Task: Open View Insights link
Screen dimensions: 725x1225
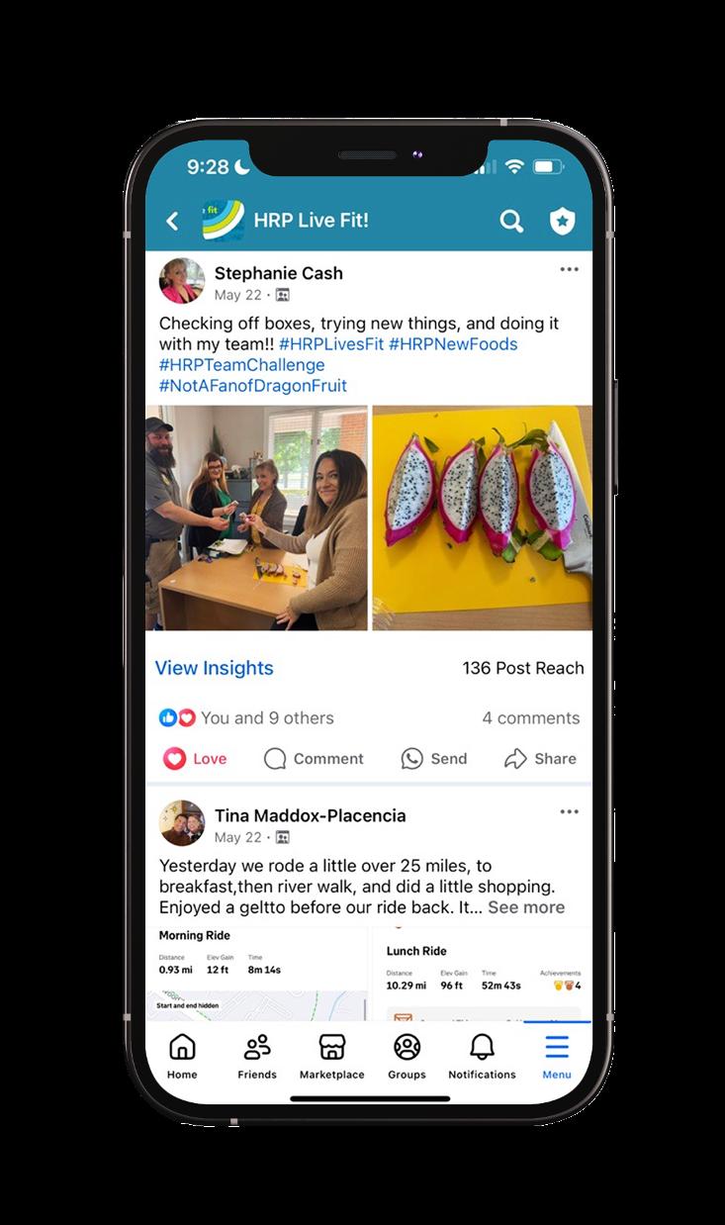Action: click(x=215, y=668)
